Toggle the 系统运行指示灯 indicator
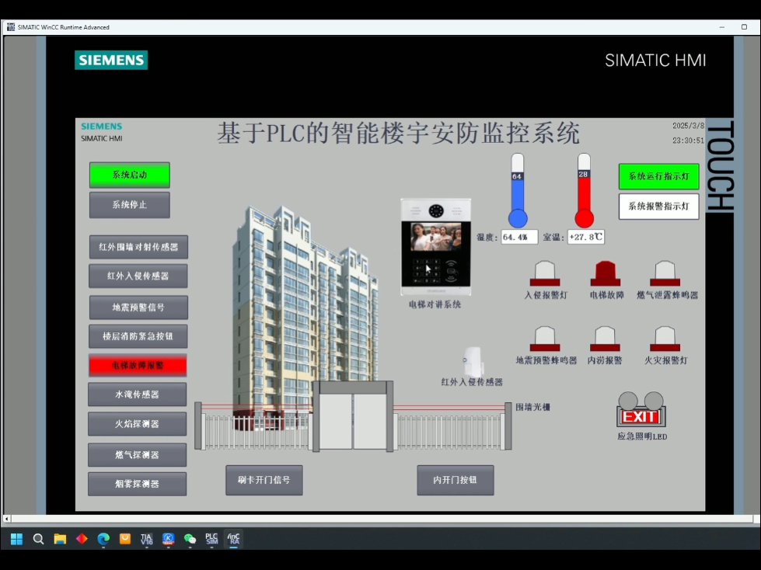This screenshot has width=761, height=570. pos(658,176)
